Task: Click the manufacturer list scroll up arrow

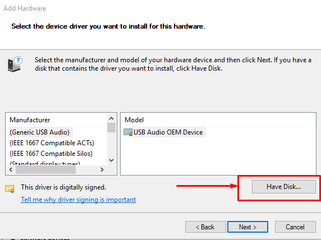Action: pos(111,118)
